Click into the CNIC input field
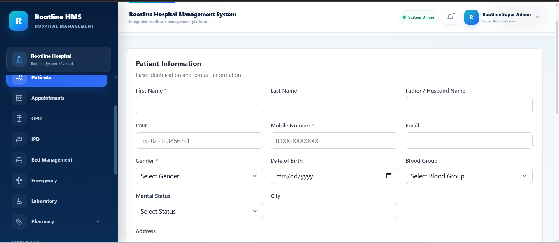 [199, 141]
